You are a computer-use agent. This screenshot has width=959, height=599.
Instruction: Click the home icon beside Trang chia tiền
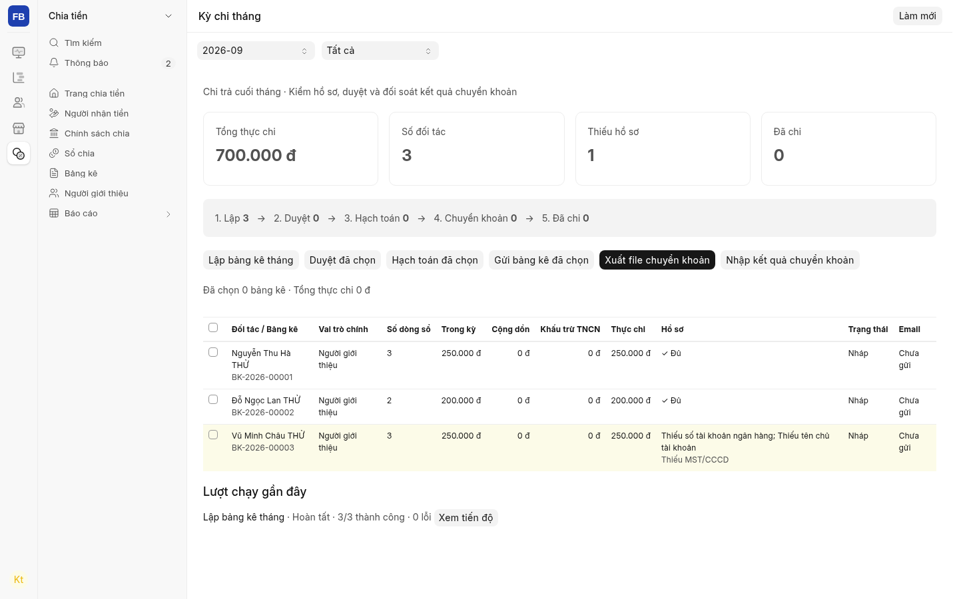pyautogui.click(x=54, y=93)
